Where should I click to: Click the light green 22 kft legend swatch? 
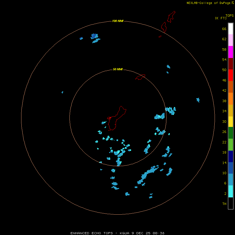pos(231,145)
